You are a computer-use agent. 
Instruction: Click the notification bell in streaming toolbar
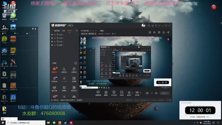tap(163, 32)
